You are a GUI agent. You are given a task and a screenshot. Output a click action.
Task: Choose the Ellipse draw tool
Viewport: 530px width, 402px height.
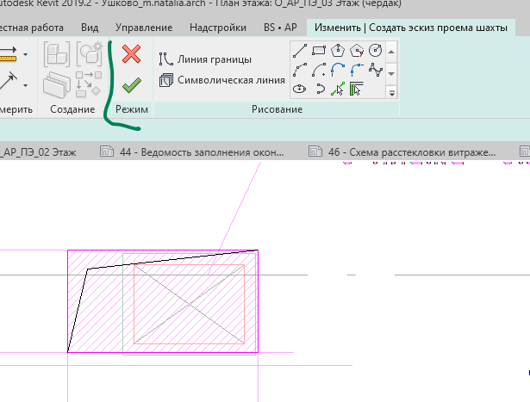click(x=300, y=89)
